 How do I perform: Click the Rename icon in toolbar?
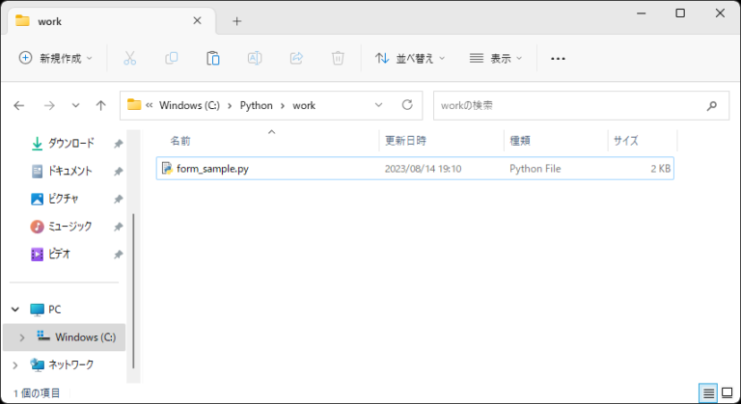click(x=255, y=58)
